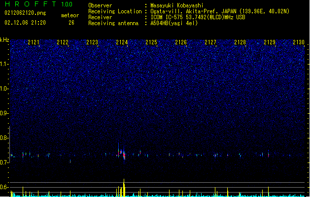Viewport: 310px width, 197px height.
Task: Click the kHz axis unit label
Action: 4,40
